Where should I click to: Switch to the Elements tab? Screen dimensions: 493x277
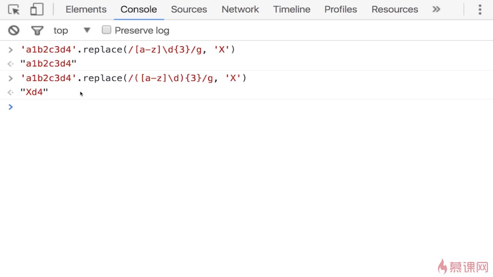(86, 10)
